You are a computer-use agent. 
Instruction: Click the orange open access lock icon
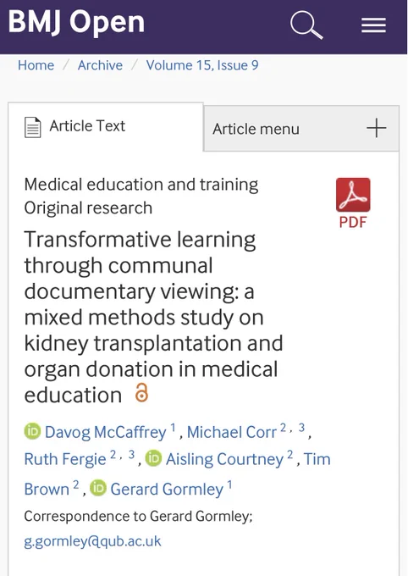click(x=141, y=392)
